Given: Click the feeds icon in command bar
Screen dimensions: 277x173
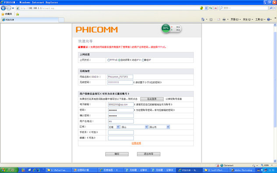Looking at the screenshot, I should [211, 20].
